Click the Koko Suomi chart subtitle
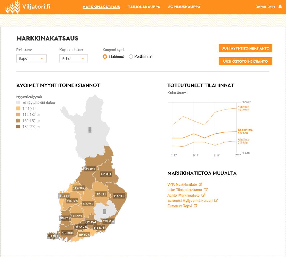 coord(177,93)
